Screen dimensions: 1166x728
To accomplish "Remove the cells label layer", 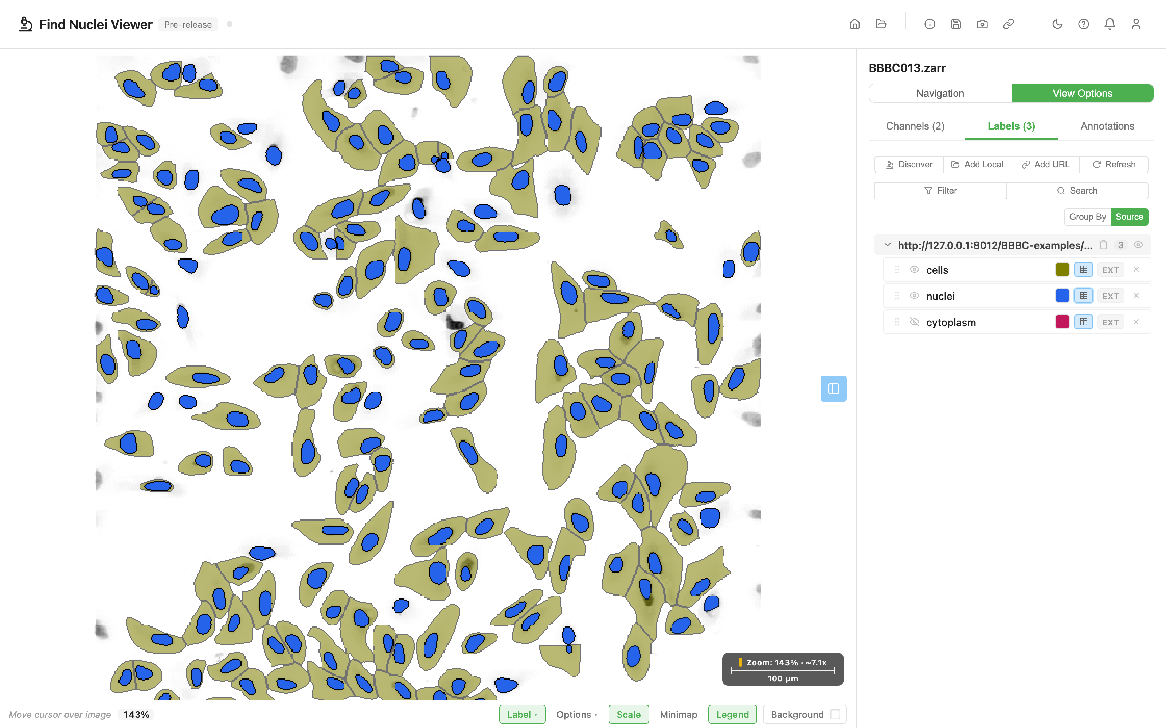I will click(1136, 270).
